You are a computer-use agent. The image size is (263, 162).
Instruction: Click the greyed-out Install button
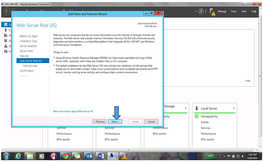(x=136, y=121)
